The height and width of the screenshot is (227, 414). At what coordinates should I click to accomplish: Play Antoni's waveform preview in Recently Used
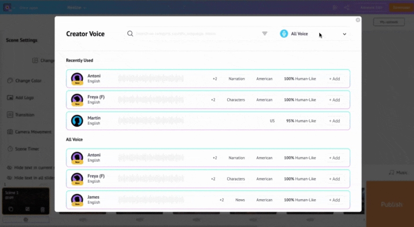(x=151, y=79)
